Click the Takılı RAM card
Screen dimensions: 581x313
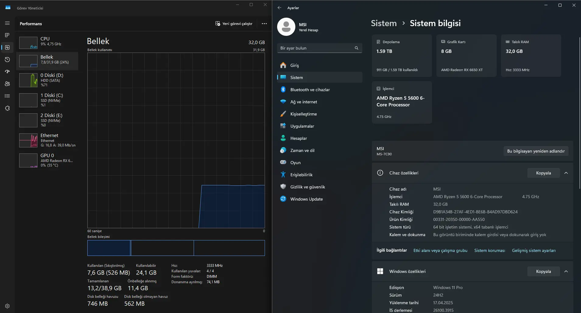pyautogui.click(x=531, y=56)
